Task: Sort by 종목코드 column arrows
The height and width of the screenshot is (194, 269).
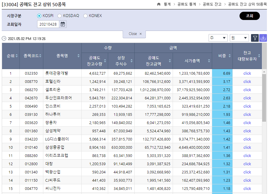Action: click(x=40, y=56)
